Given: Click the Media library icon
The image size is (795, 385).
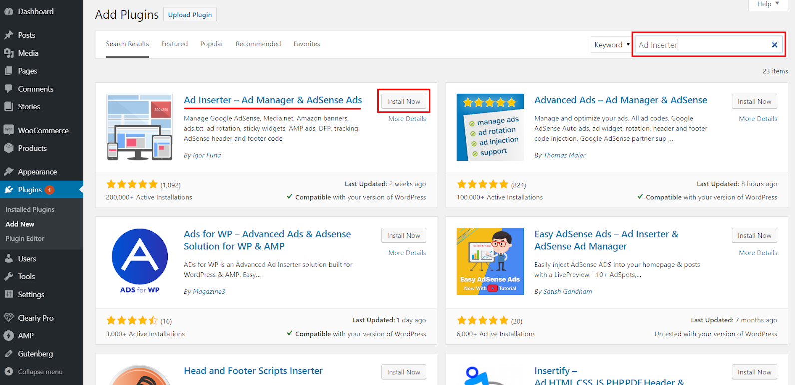Looking at the screenshot, I should click(x=9, y=53).
